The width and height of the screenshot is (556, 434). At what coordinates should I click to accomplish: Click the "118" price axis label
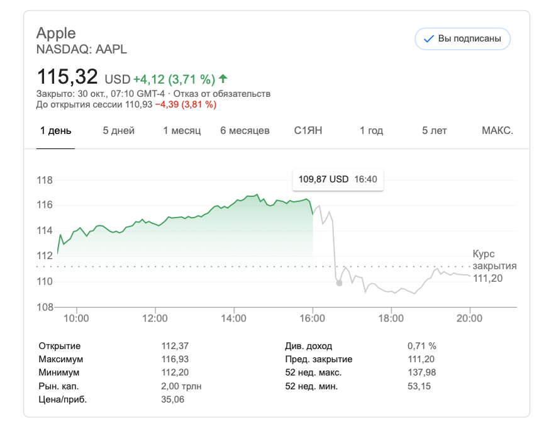tap(45, 180)
